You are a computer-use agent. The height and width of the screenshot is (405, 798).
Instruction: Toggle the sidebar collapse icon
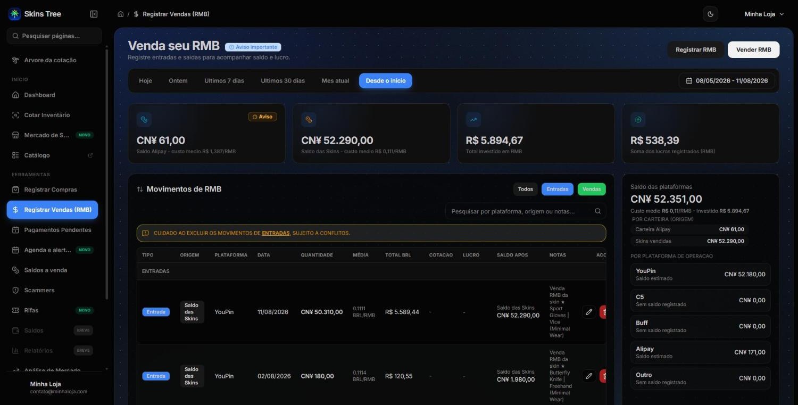coord(94,14)
